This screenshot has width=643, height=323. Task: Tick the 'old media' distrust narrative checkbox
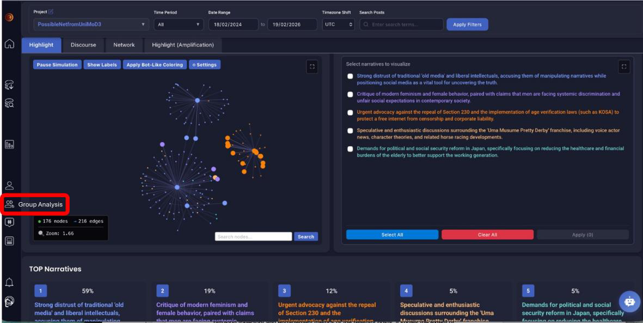point(350,76)
